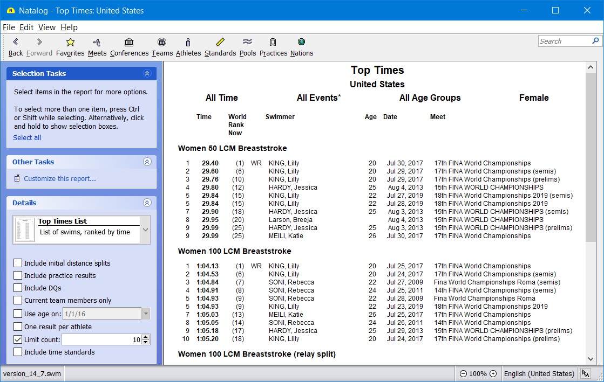Collapse the Details panel
The image size is (604, 382).
coord(147,203)
